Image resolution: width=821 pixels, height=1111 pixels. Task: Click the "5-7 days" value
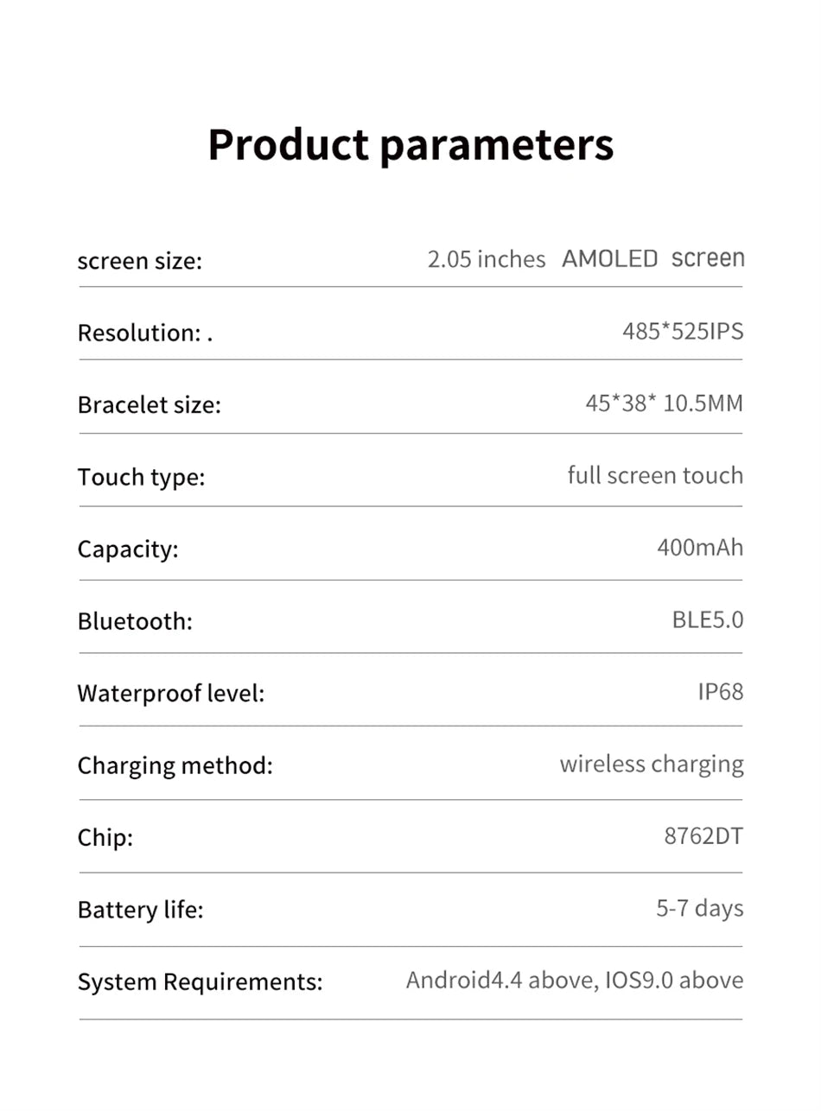point(699,908)
